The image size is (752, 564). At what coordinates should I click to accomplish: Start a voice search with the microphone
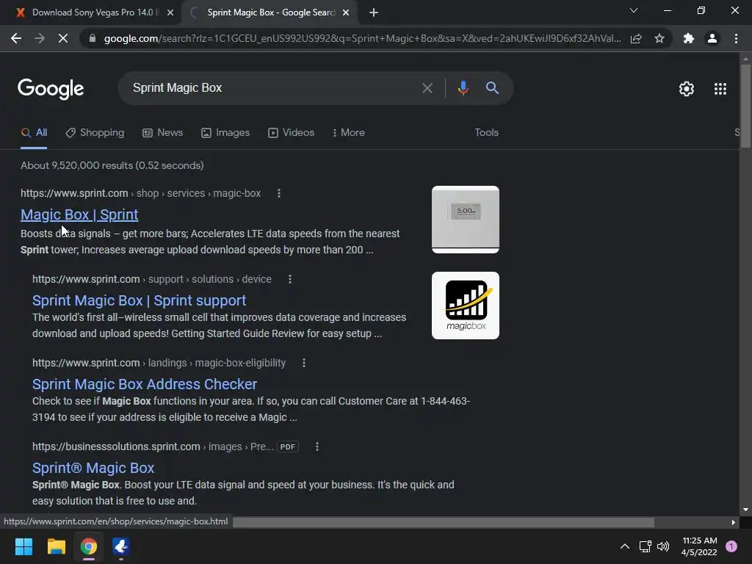(463, 88)
